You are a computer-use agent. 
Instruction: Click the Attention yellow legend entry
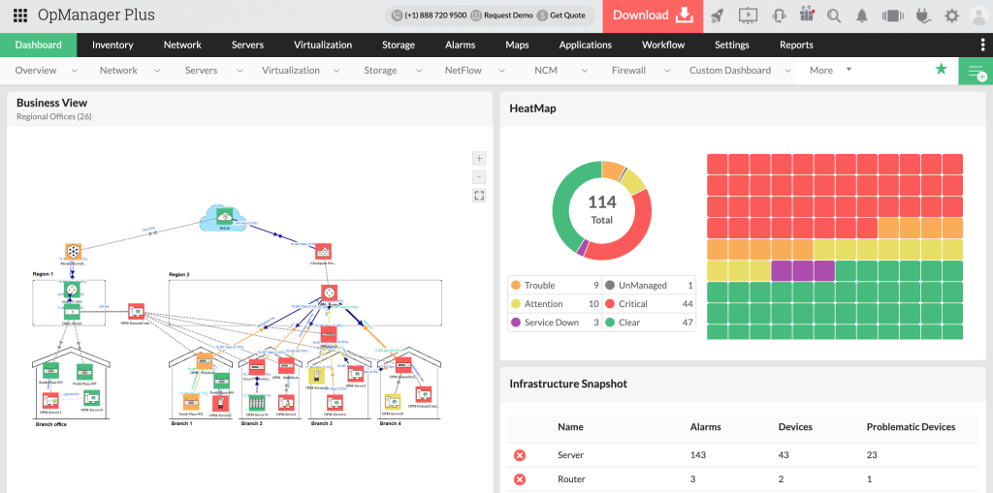click(x=554, y=304)
